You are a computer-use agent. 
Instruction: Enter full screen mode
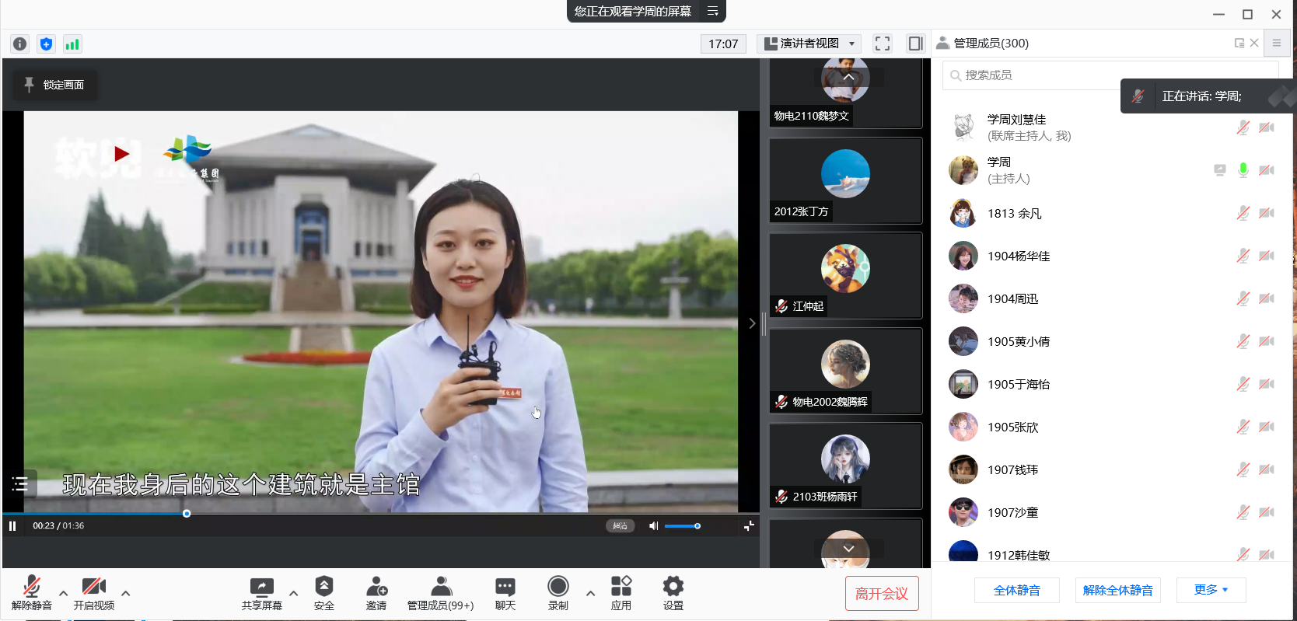point(882,44)
